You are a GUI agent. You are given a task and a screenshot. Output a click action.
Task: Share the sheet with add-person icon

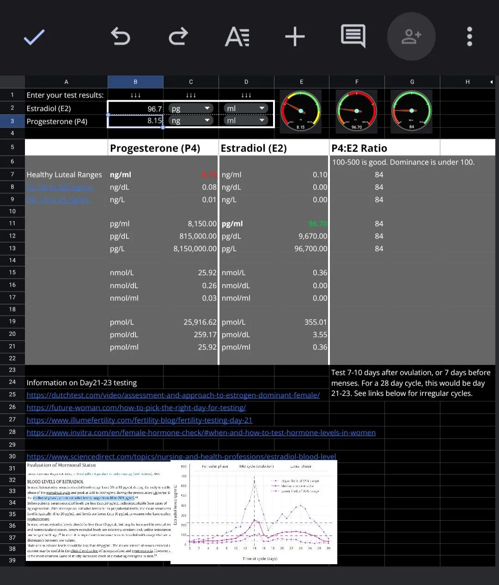pos(411,37)
